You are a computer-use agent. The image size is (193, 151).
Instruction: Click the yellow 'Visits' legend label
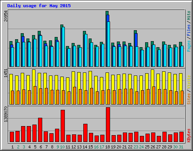click(188, 82)
